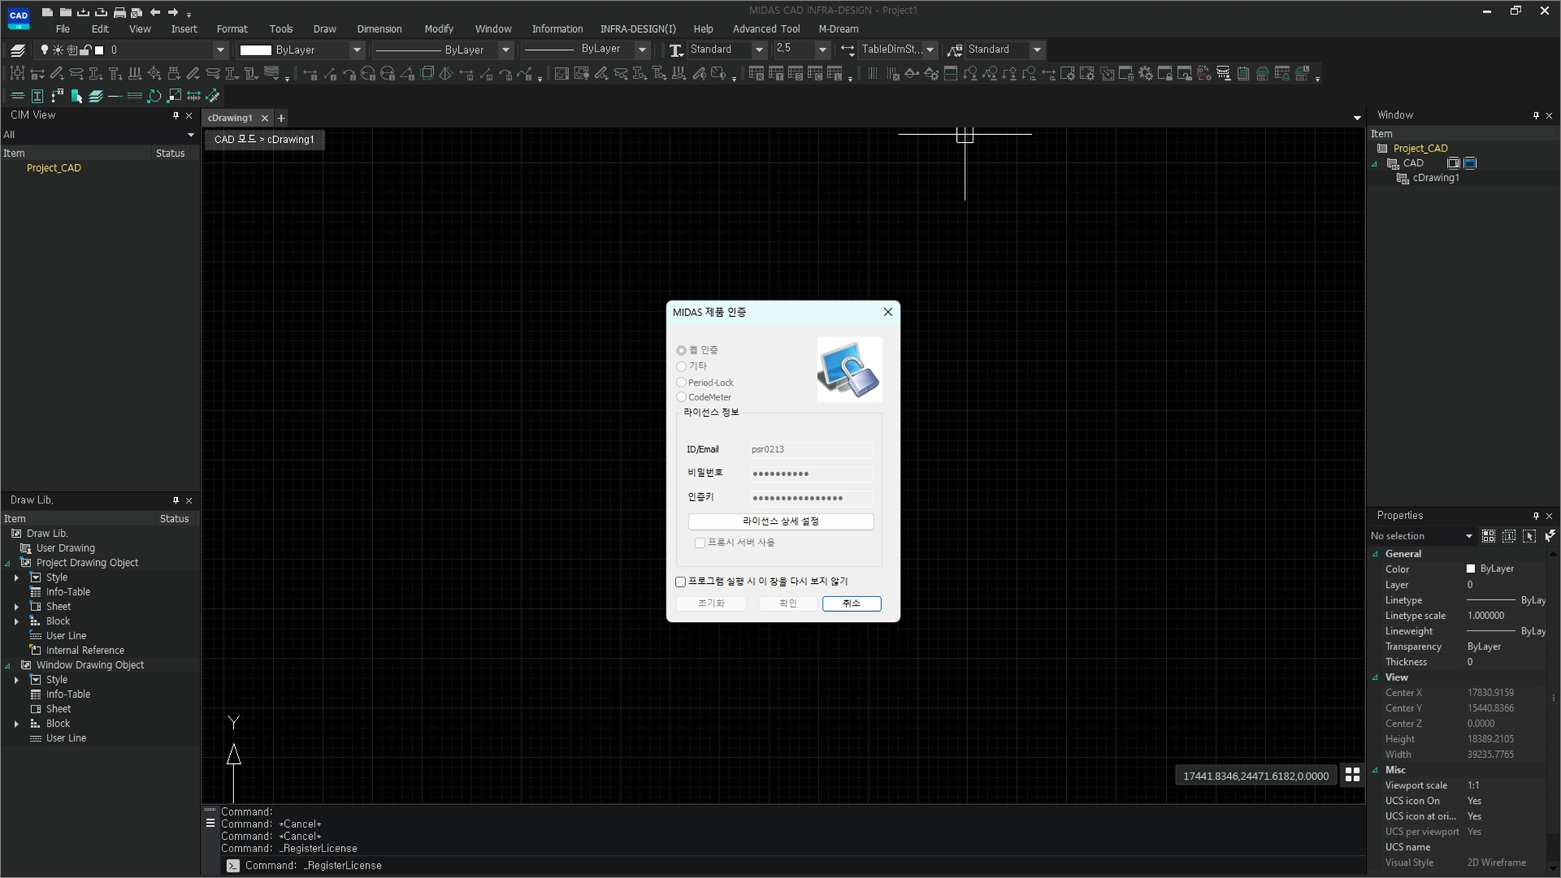The width and height of the screenshot is (1561, 878).
Task: Open the color ByLayer dropdown arrow
Action: pyautogui.click(x=357, y=50)
